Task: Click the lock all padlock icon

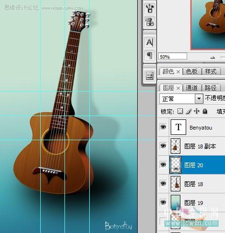Action: pos(205,111)
